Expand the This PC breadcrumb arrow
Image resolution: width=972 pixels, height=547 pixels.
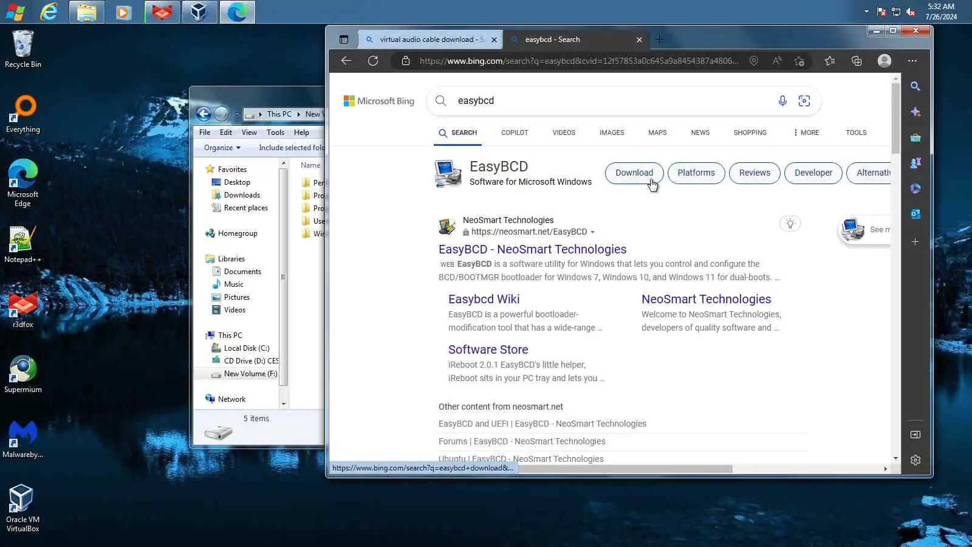(x=299, y=114)
